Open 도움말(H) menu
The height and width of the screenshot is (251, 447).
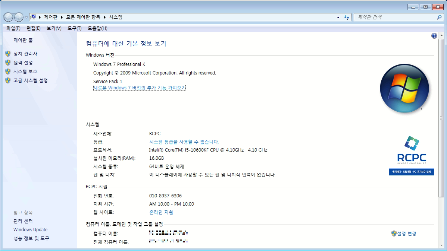97,28
